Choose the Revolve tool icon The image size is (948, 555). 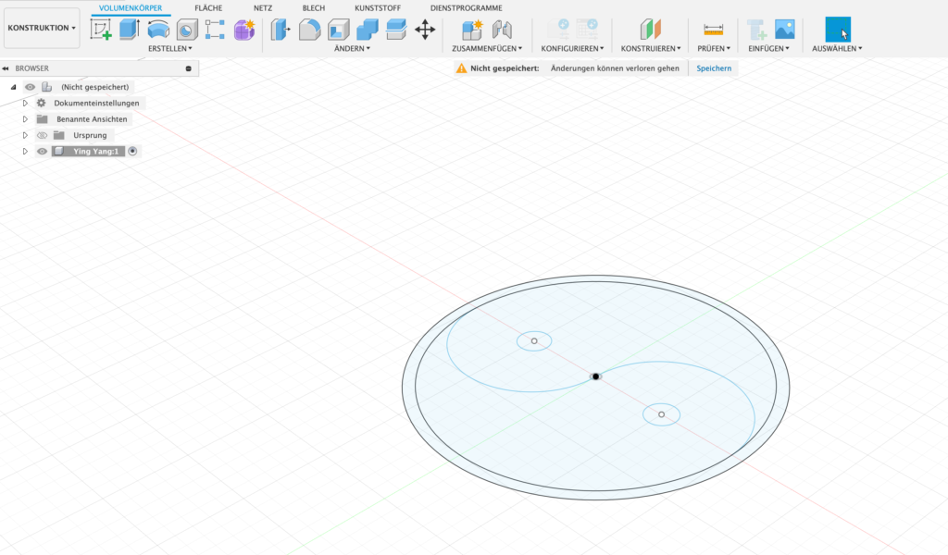(x=158, y=30)
